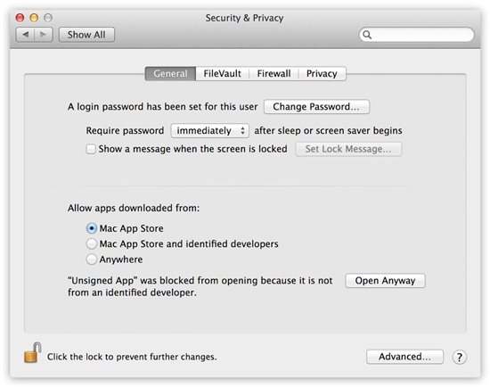Close the window with the red button

20,18
